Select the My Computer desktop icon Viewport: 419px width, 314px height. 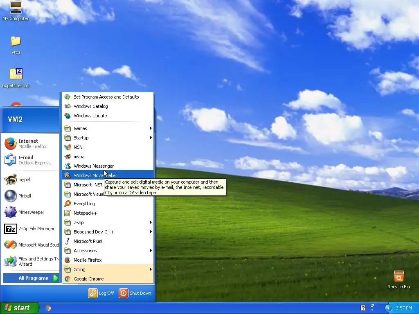[x=16, y=11]
